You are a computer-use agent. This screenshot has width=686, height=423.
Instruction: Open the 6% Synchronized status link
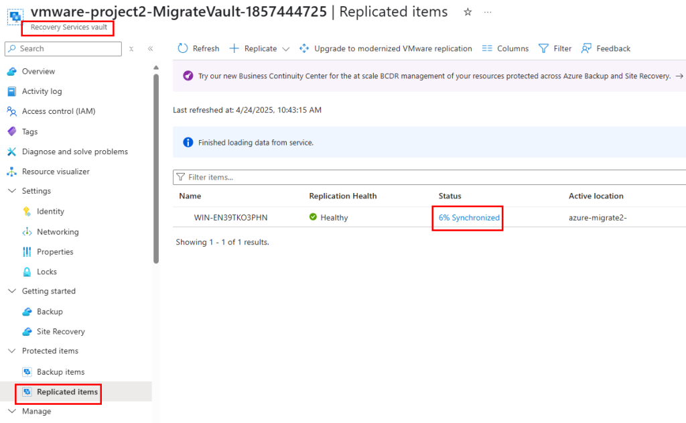pyautogui.click(x=469, y=218)
